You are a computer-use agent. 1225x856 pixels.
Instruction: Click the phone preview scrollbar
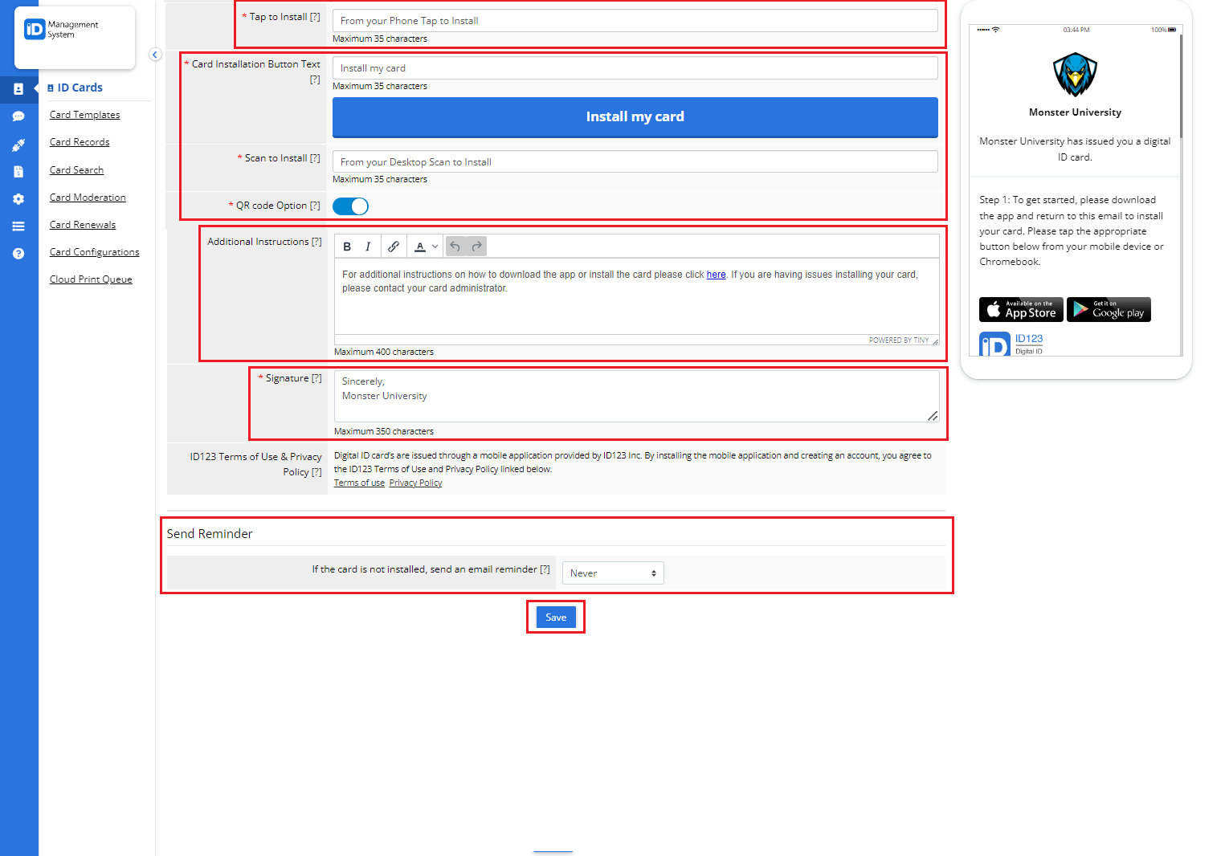click(x=1181, y=87)
